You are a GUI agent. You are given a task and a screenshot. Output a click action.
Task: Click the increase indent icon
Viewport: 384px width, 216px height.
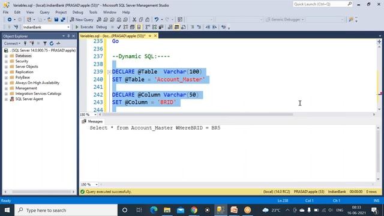click(x=214, y=27)
